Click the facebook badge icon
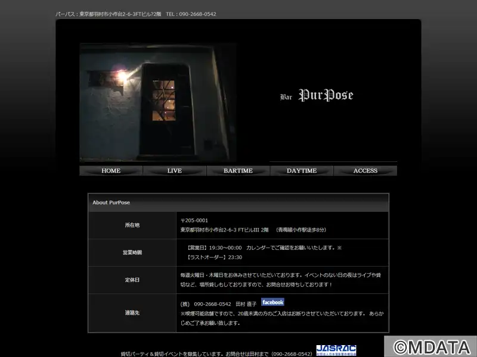Screen dimensions: 477x357 click(x=272, y=302)
